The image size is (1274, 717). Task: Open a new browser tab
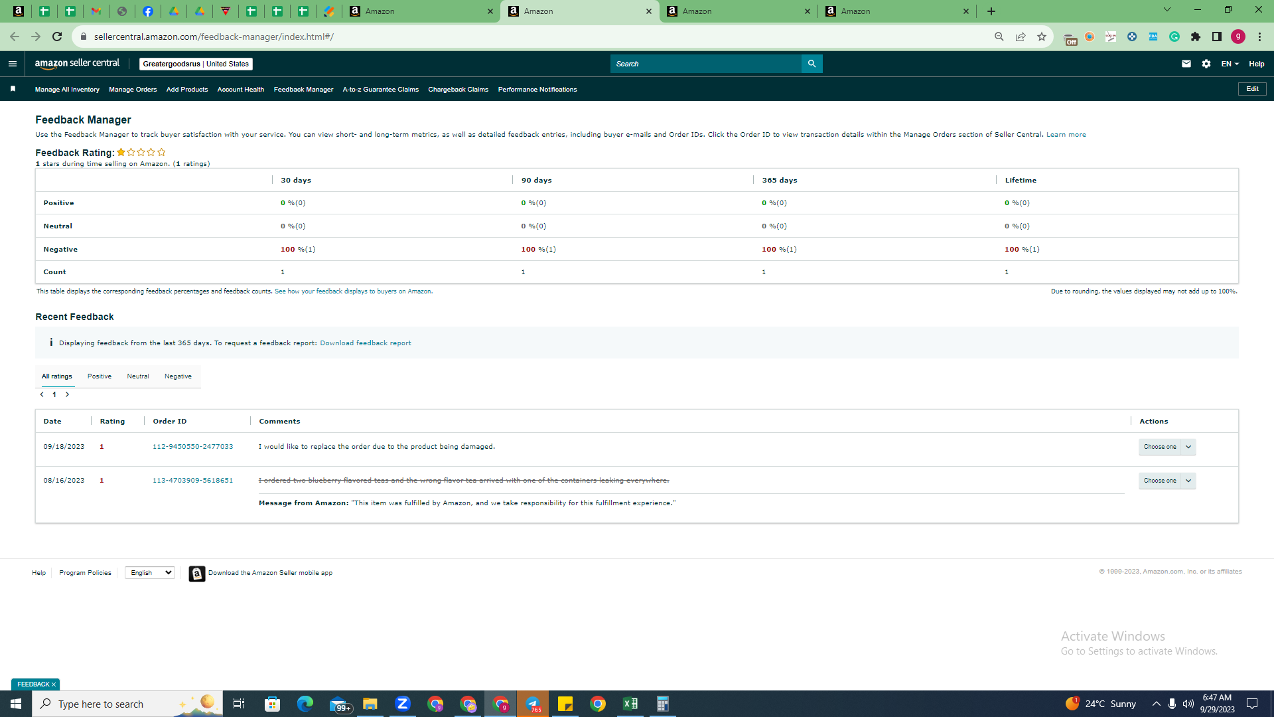pyautogui.click(x=991, y=11)
